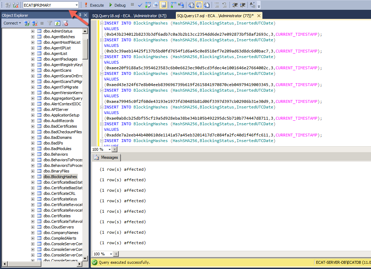Select the dbo.BlockingHashes table
Screen dimensions: 371x269
pos(60,176)
